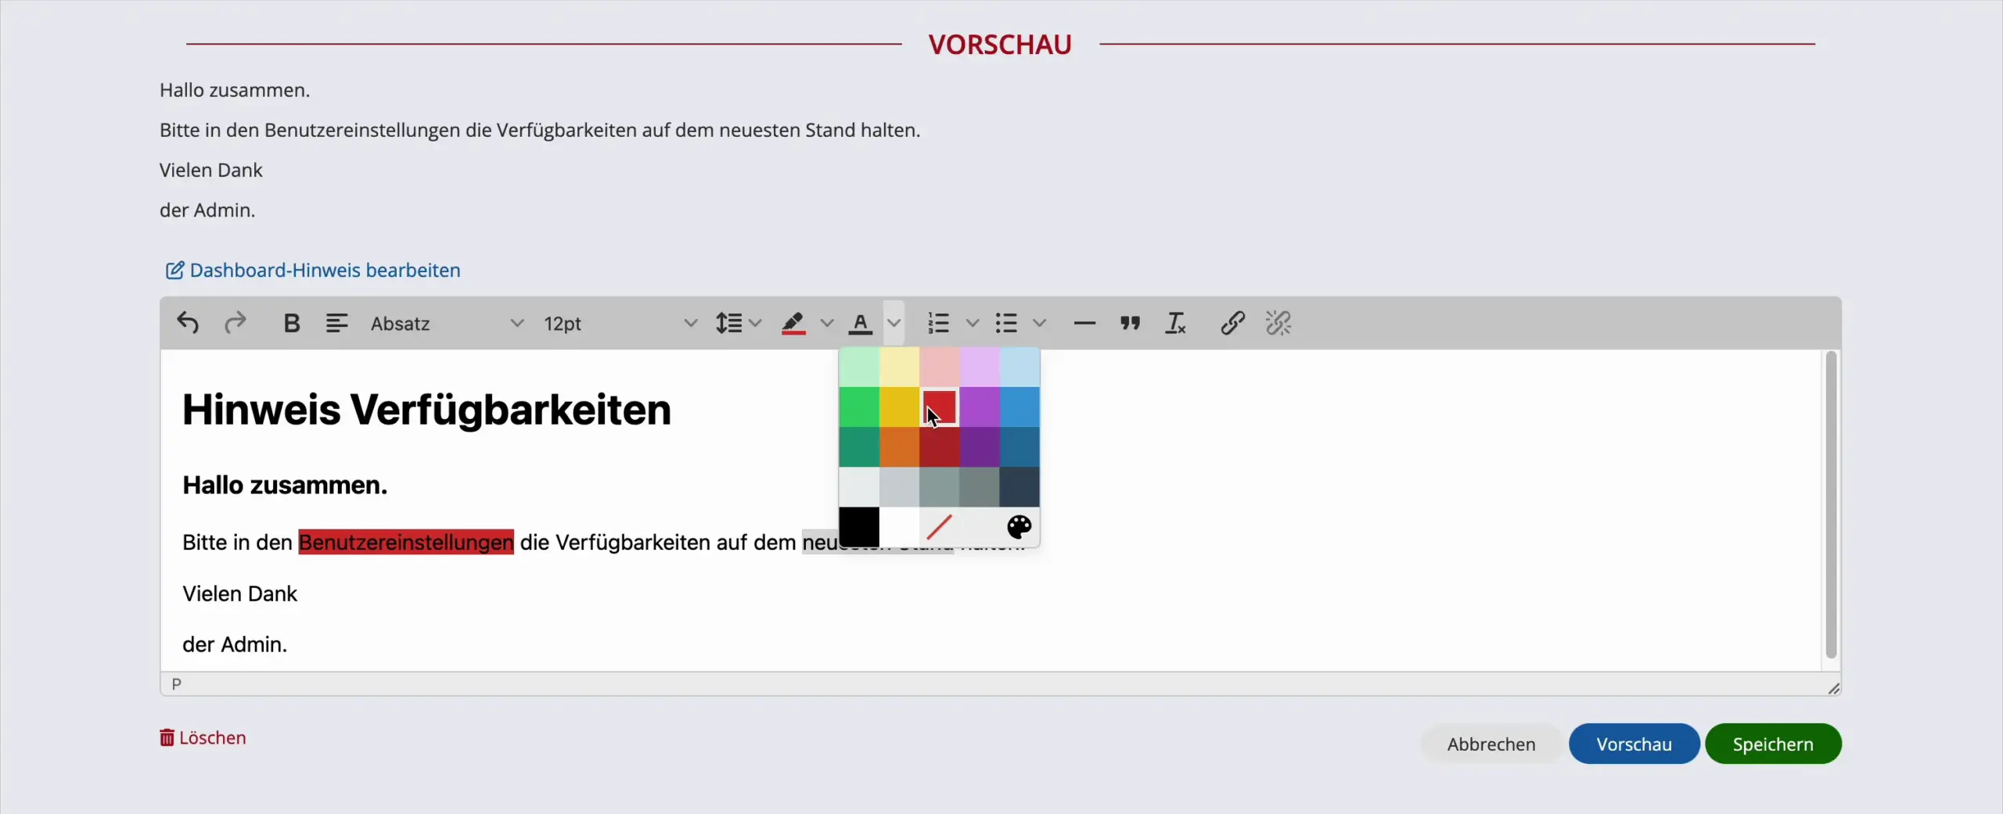Select the dark blue color swatch
The width and height of the screenshot is (2003, 814).
coord(1019,447)
